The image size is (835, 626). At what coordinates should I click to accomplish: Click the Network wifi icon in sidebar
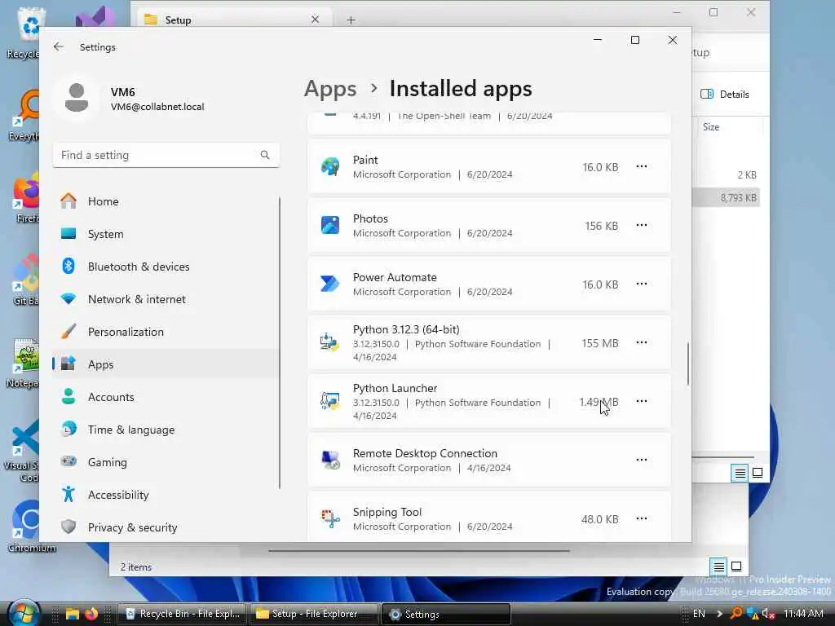(68, 298)
